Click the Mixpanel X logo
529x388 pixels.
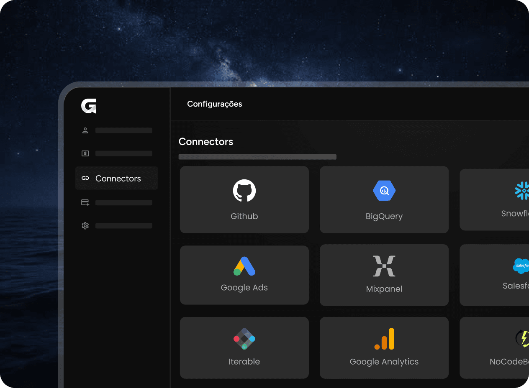(x=384, y=266)
